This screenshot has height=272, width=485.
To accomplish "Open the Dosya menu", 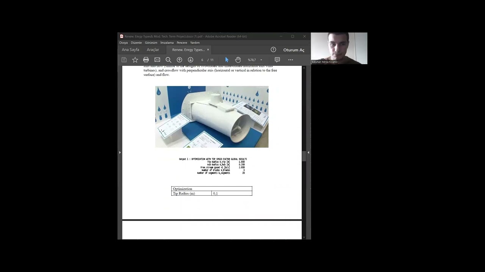I will [x=124, y=43].
